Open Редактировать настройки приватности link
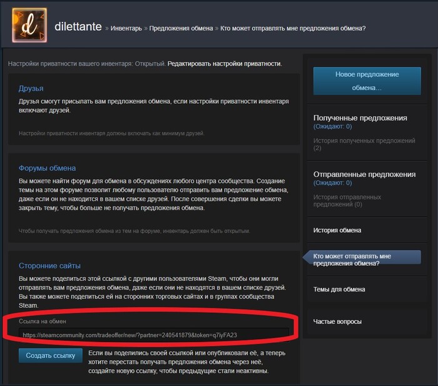This screenshot has width=438, height=386. [225, 64]
